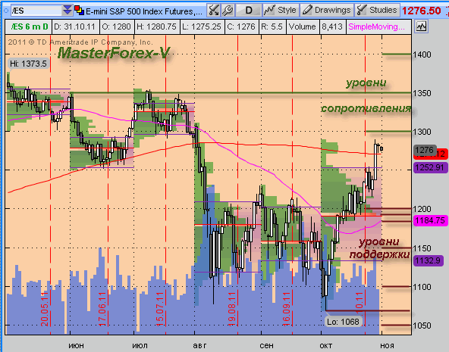The height and width of the screenshot is (352, 449).
Task: Click the 1300 price axis label
Action: pos(422,132)
